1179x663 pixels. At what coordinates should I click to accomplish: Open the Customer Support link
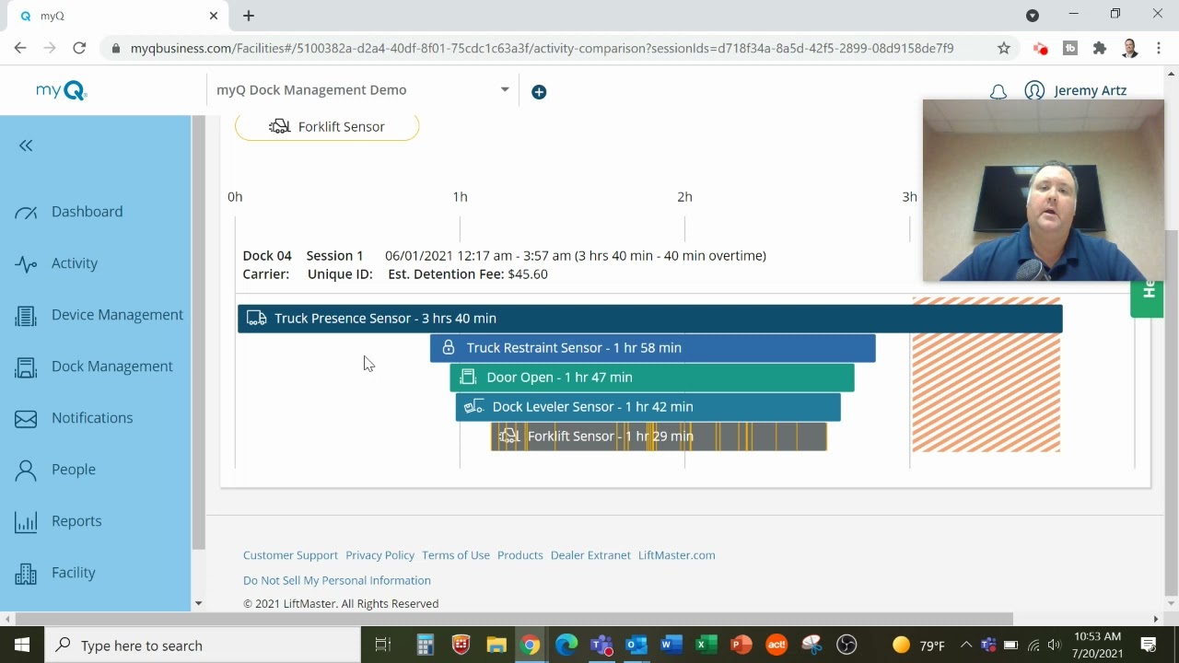click(290, 555)
